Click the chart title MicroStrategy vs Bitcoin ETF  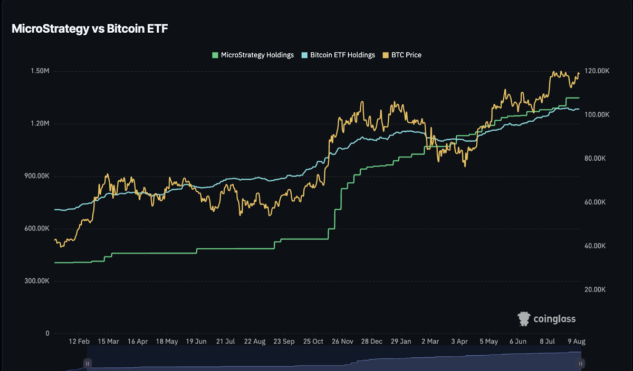pos(89,29)
